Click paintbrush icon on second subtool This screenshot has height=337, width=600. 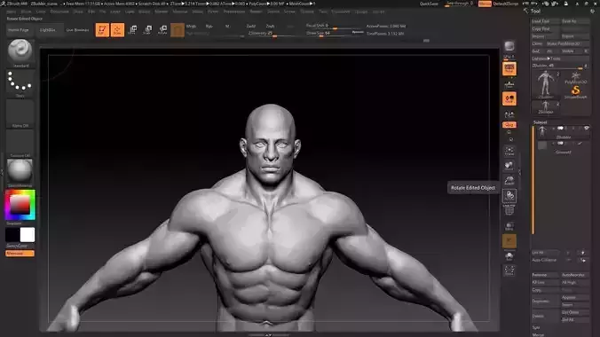(580, 144)
